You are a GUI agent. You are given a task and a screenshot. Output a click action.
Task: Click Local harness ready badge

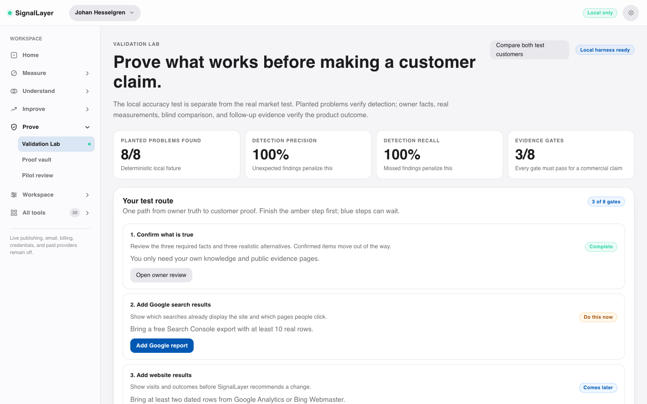click(x=605, y=50)
